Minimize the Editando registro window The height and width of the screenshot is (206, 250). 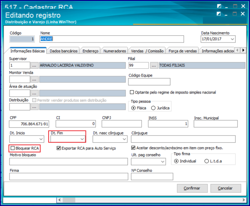[226, 14]
